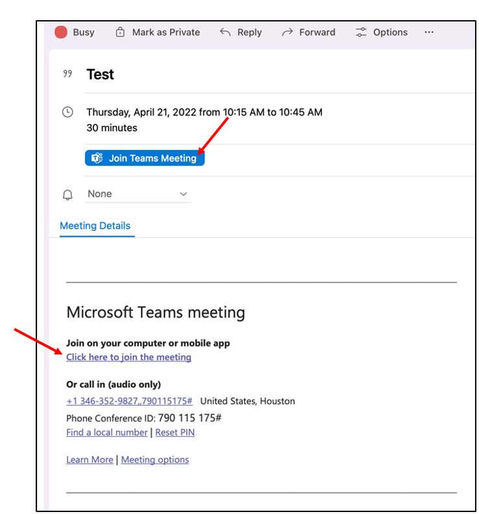Open the Meeting options link
This screenshot has width=479, height=514.
[x=155, y=459]
